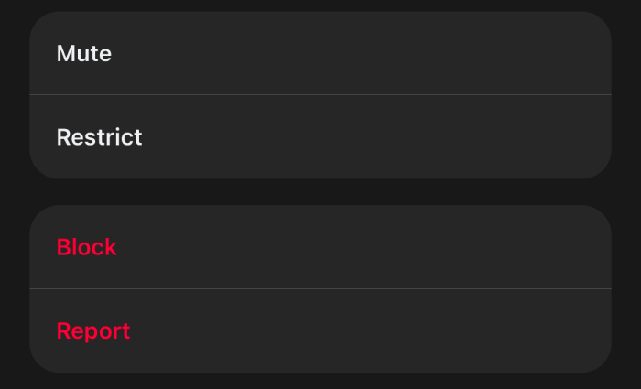641x389 pixels.
Task: Hit the white Mute label
Action: tap(84, 53)
